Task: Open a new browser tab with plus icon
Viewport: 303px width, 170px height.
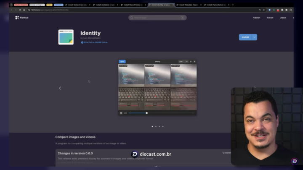Action: [x=233, y=5]
